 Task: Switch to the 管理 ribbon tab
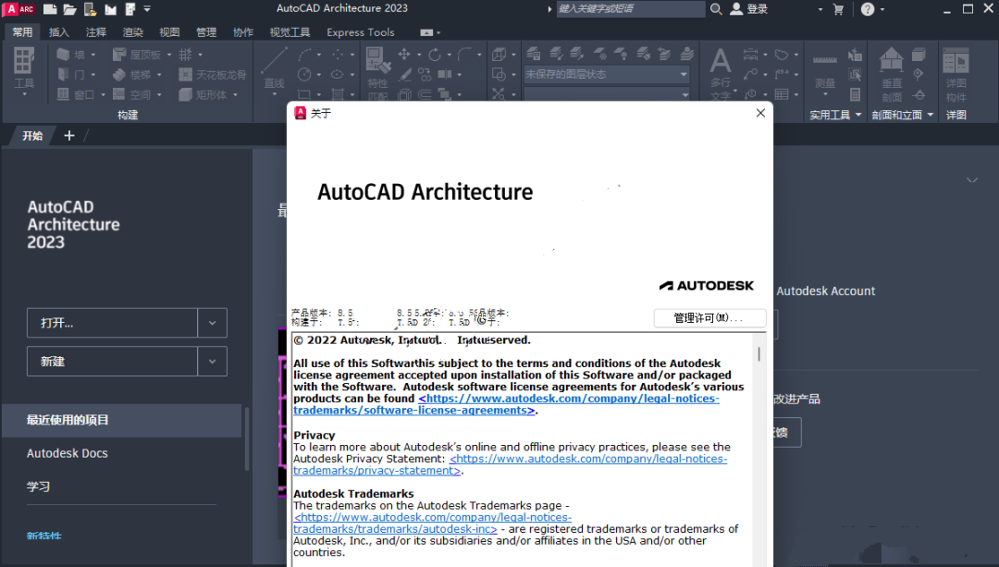[205, 32]
